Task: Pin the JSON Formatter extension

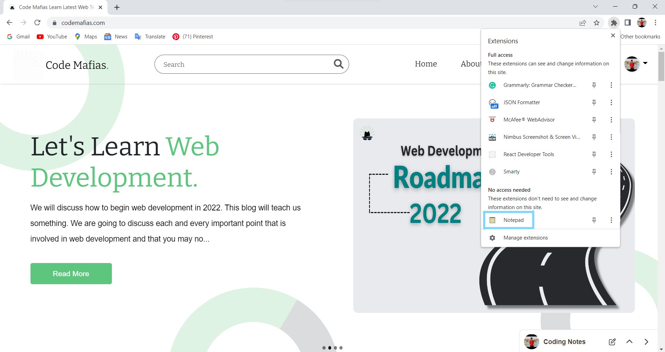Action: (x=594, y=102)
